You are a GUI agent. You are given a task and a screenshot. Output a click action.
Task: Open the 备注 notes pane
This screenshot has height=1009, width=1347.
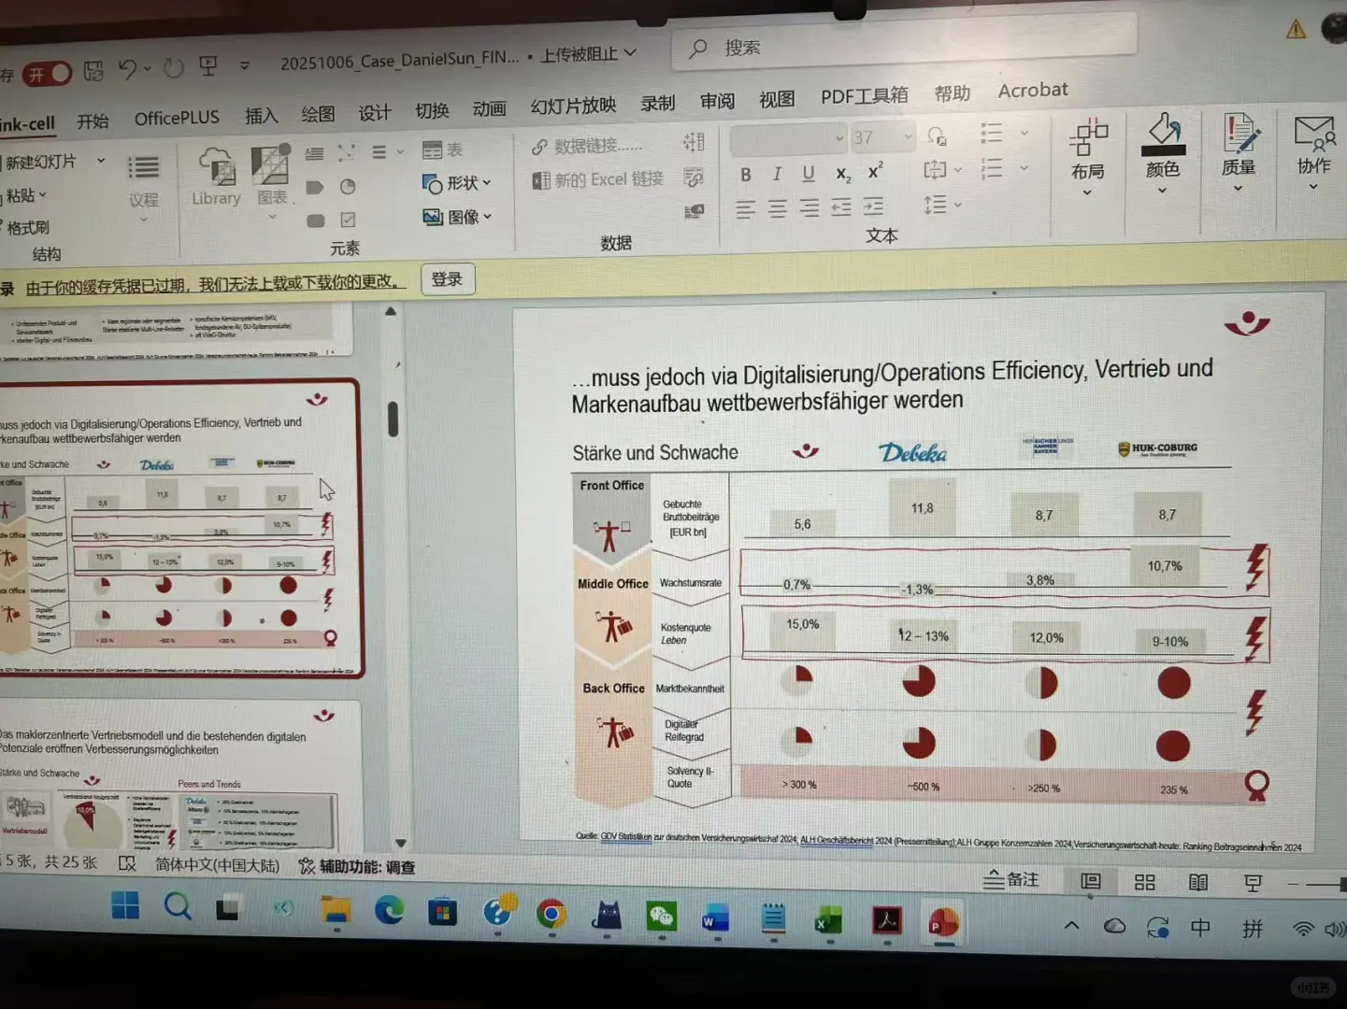[x=1012, y=879]
